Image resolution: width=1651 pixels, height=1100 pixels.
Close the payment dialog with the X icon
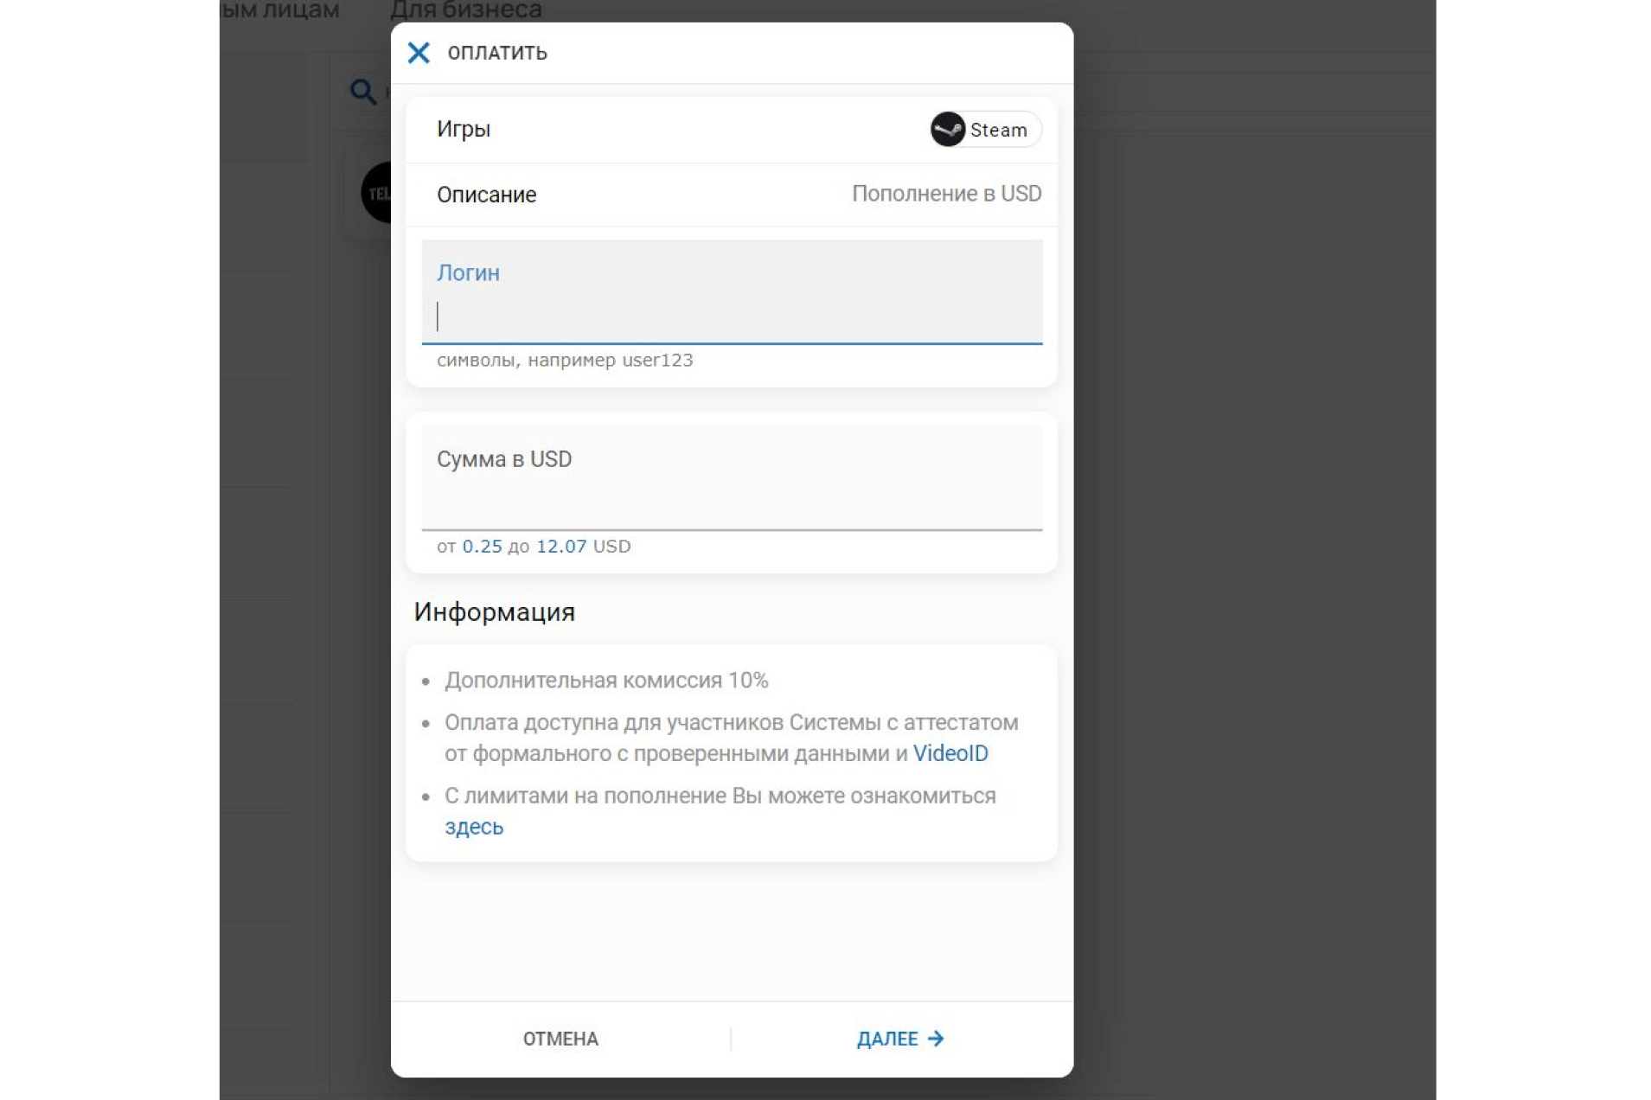[x=419, y=53]
